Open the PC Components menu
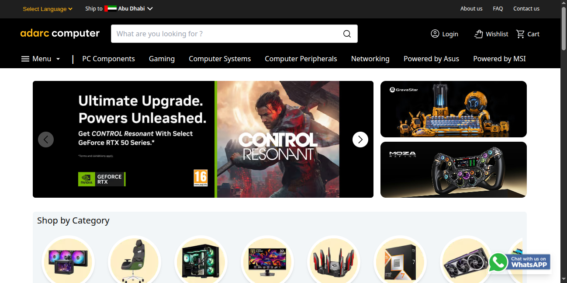 click(x=108, y=59)
